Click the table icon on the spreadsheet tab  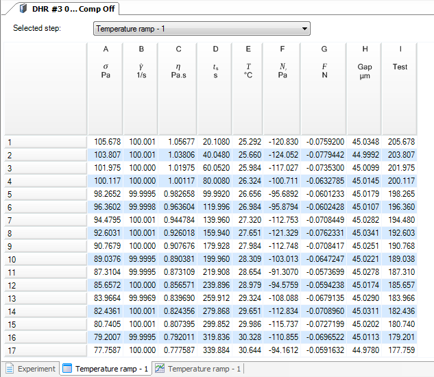click(x=67, y=368)
